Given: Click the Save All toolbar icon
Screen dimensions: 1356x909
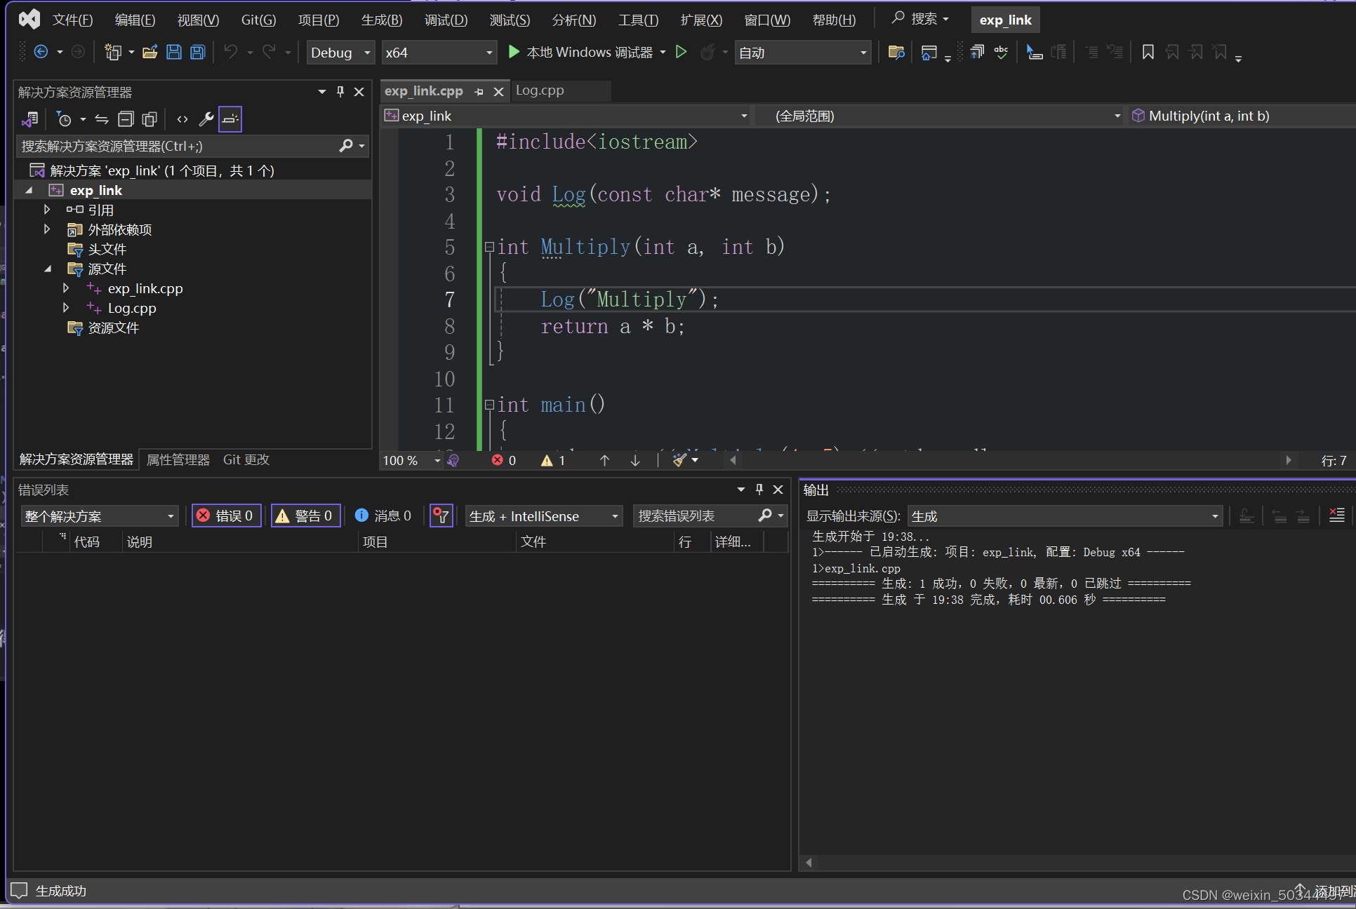Looking at the screenshot, I should click(x=198, y=53).
